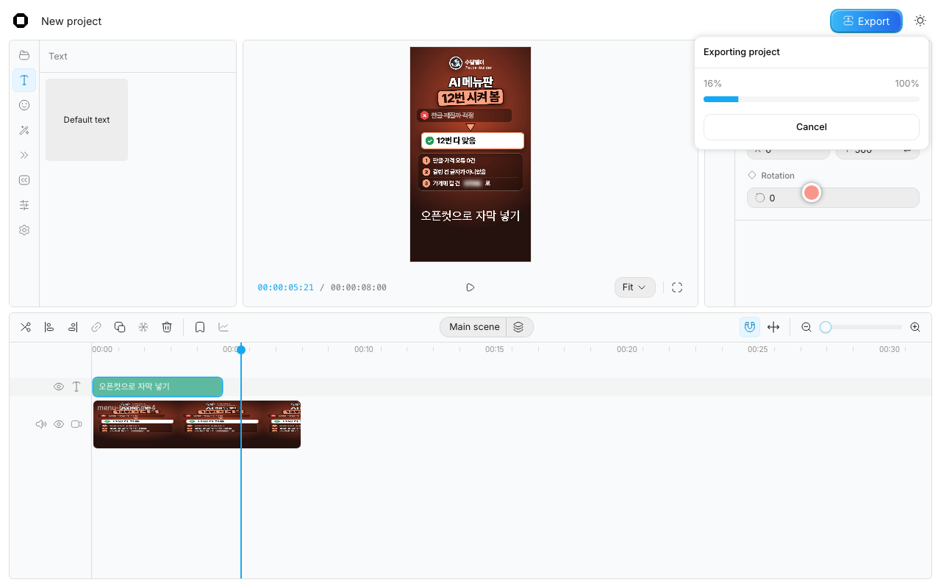The width and height of the screenshot is (941, 588).
Task: Click the align-left trim tool in timeline toolbar
Action: tap(49, 327)
